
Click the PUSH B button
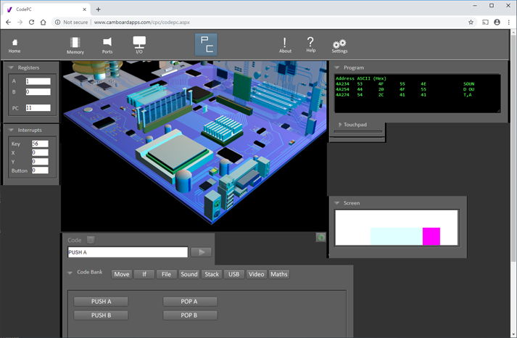pyautogui.click(x=101, y=316)
